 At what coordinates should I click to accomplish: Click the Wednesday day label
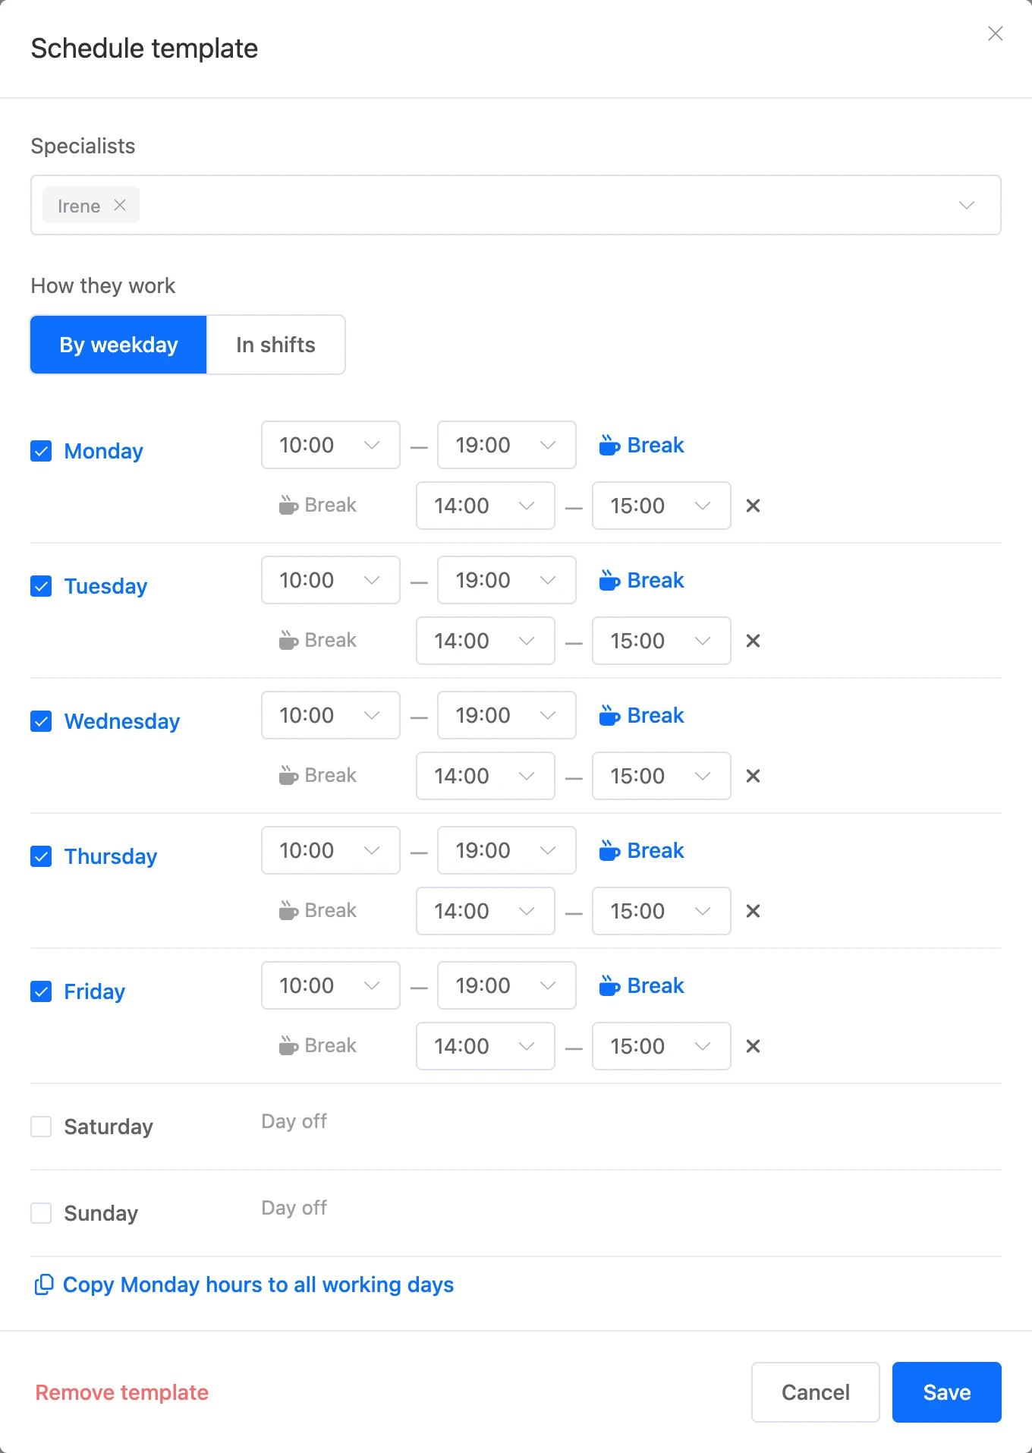point(121,721)
